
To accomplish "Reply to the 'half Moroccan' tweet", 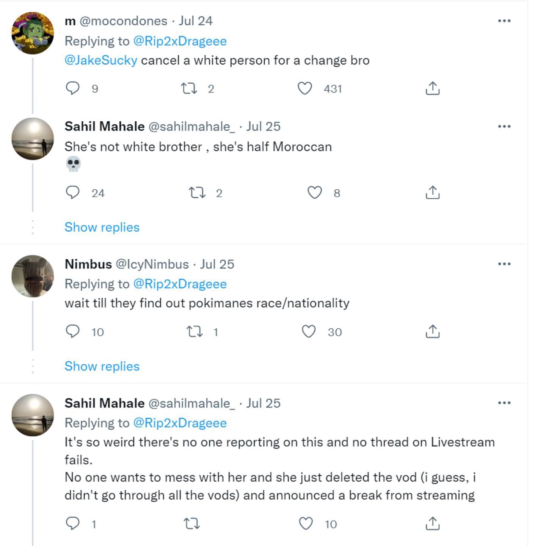I will [72, 193].
